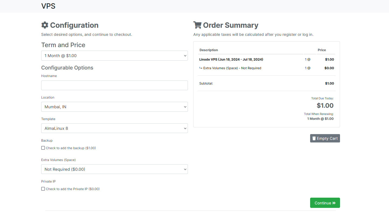The width and height of the screenshot is (389, 213).
Task: Click the 'Price' column header
Action: 322,50
